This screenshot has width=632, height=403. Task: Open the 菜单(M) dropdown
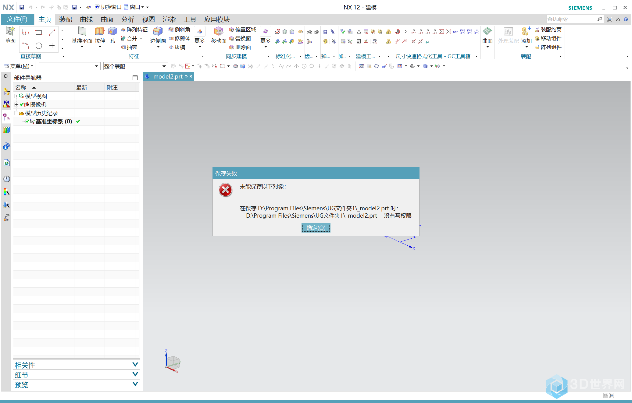pyautogui.click(x=18, y=66)
